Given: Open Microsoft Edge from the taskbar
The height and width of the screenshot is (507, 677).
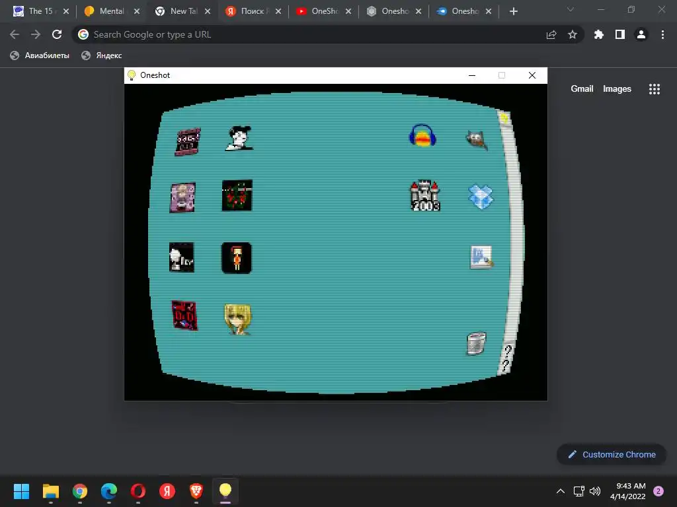Looking at the screenshot, I should coord(109,491).
